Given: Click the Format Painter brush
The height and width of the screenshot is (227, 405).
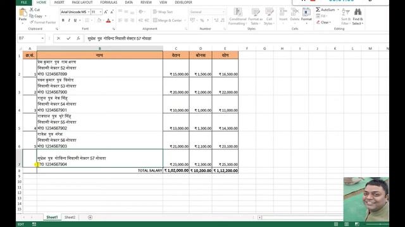Looking at the screenshot, I should click(x=32, y=23).
